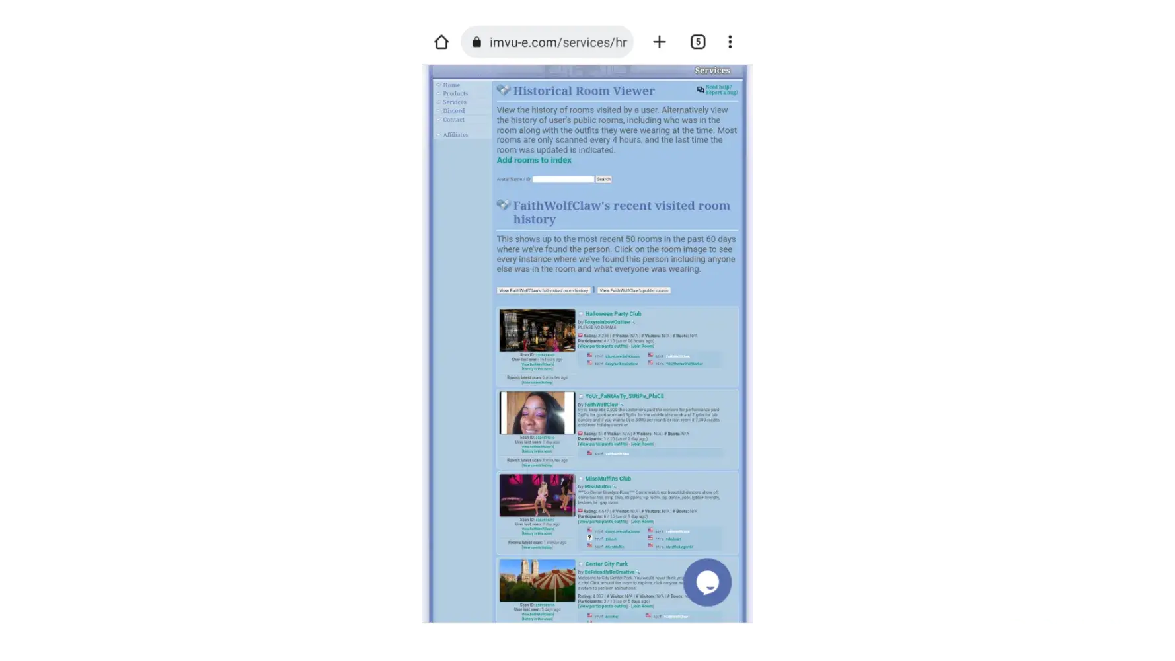Open BeFriendlyBeCreative's profile link

(609, 572)
